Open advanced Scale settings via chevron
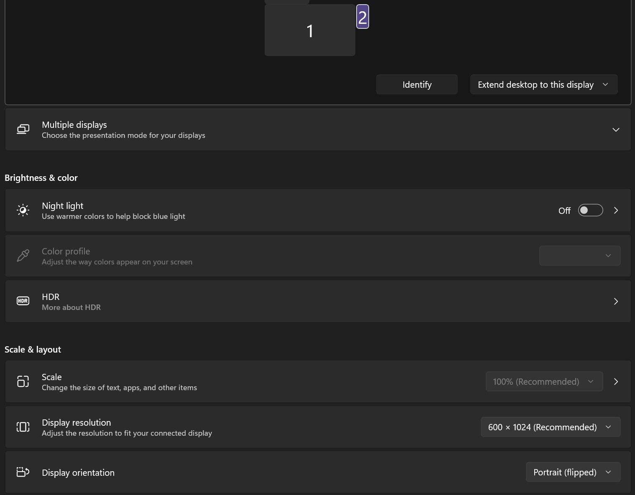 615,381
